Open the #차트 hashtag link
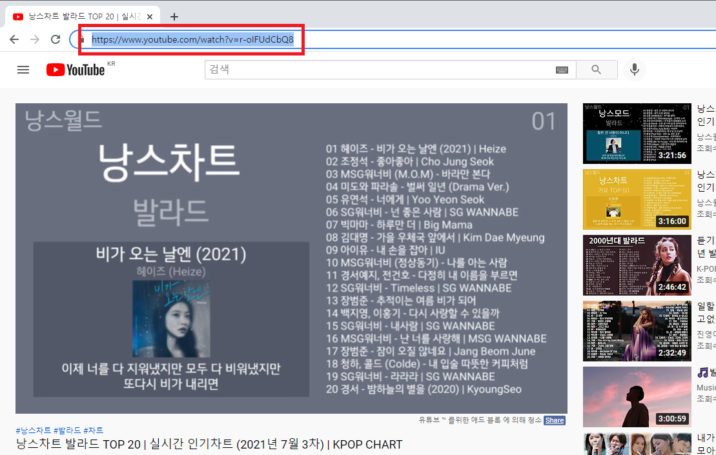The image size is (716, 455). coord(93,430)
